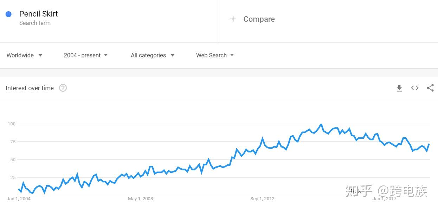Open the Worldwide region dropdown

[x=24, y=55]
